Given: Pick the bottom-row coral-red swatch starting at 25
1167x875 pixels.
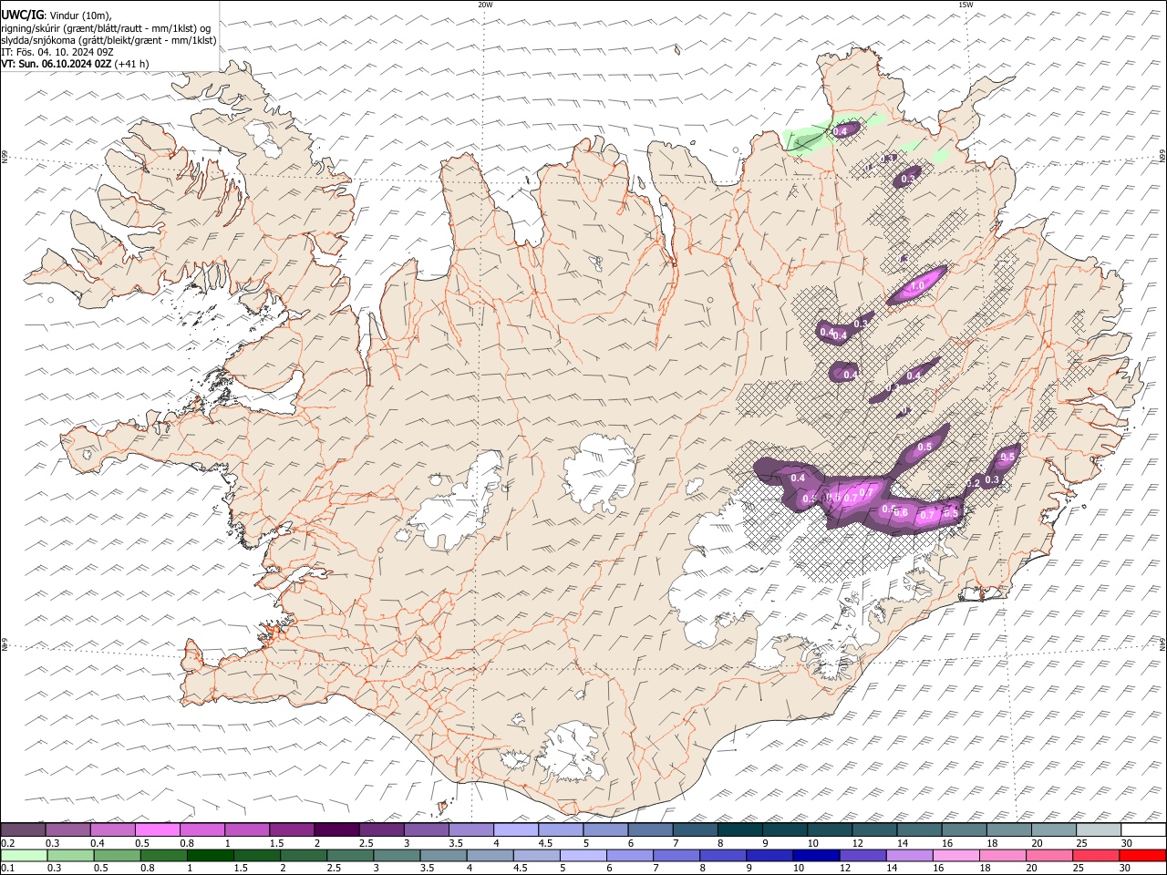Looking at the screenshot, I should click(1095, 855).
